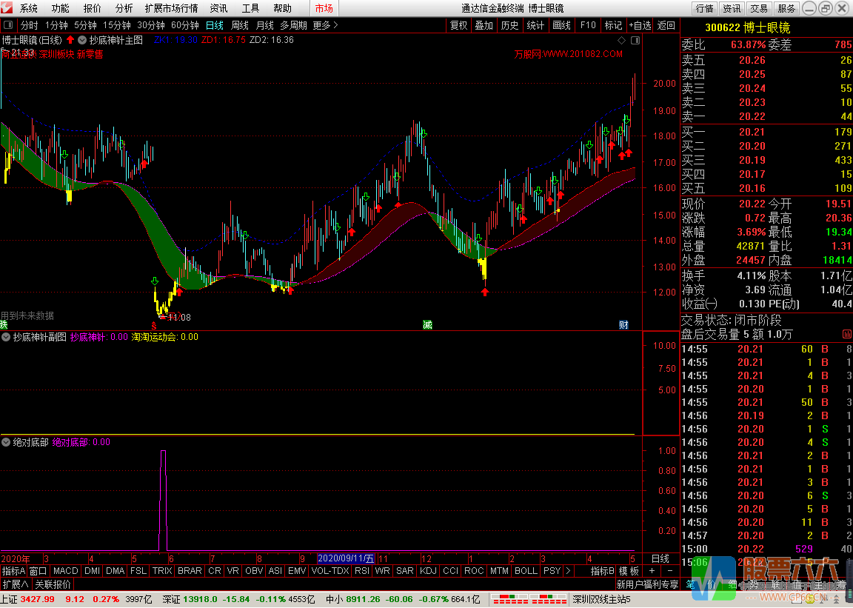Click the highlighted date 2020/09/11
The image size is (853, 608).
(x=346, y=558)
